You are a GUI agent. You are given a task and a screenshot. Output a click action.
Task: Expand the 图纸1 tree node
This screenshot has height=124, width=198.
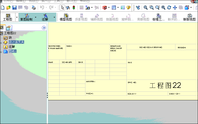tap(1, 52)
